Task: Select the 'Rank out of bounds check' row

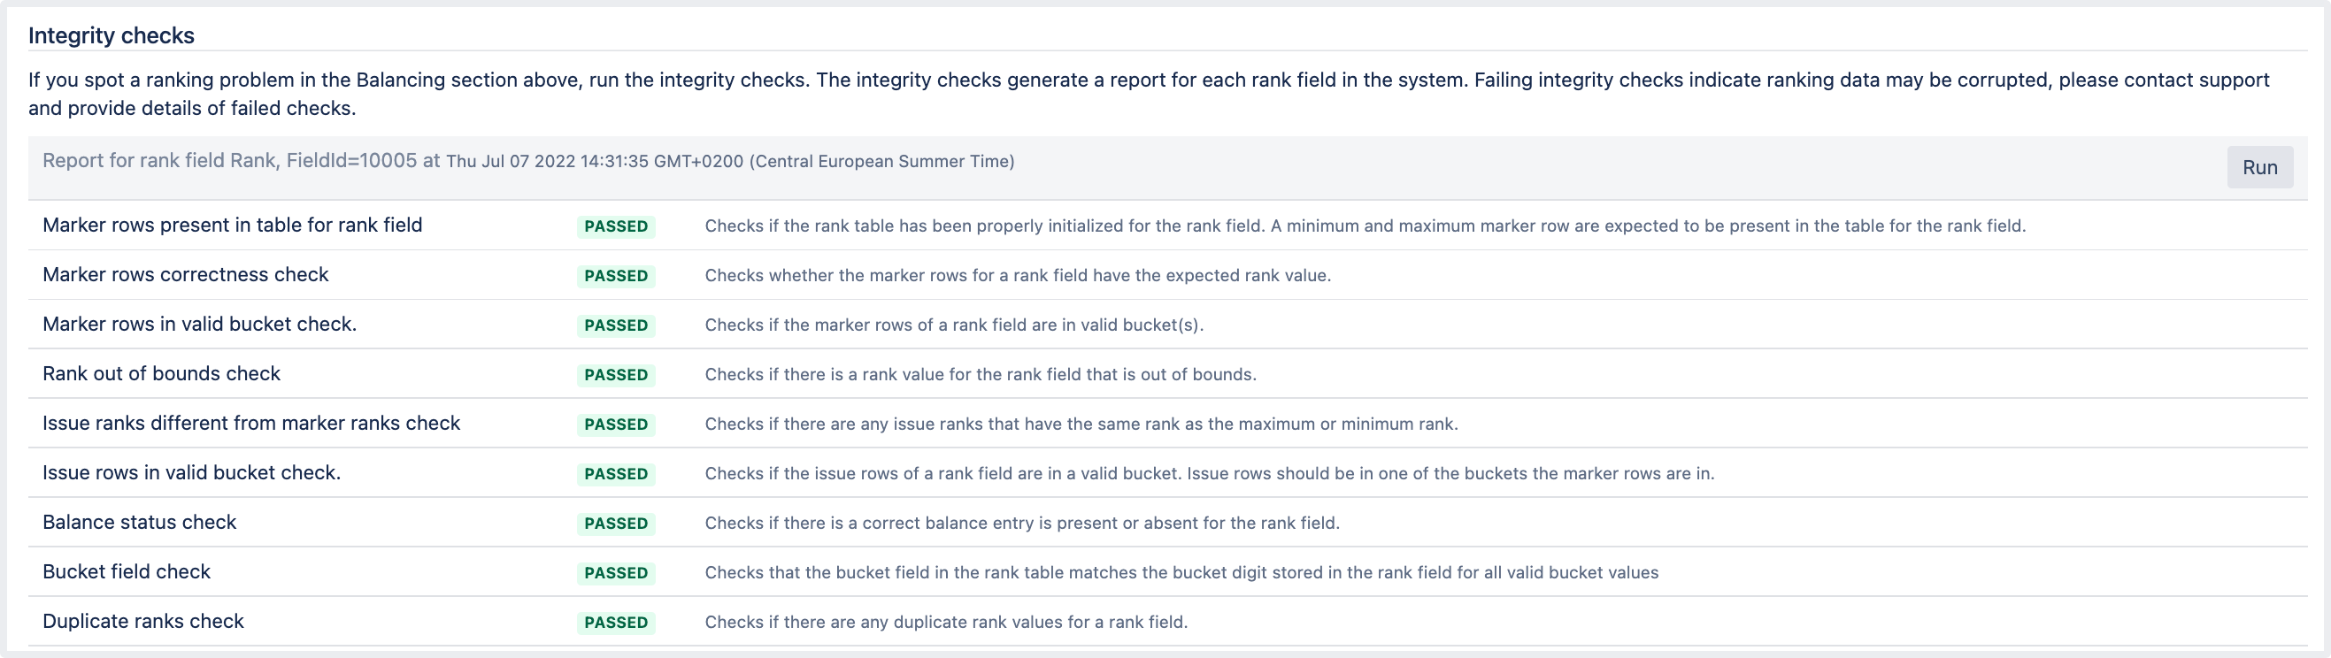Action: point(161,374)
